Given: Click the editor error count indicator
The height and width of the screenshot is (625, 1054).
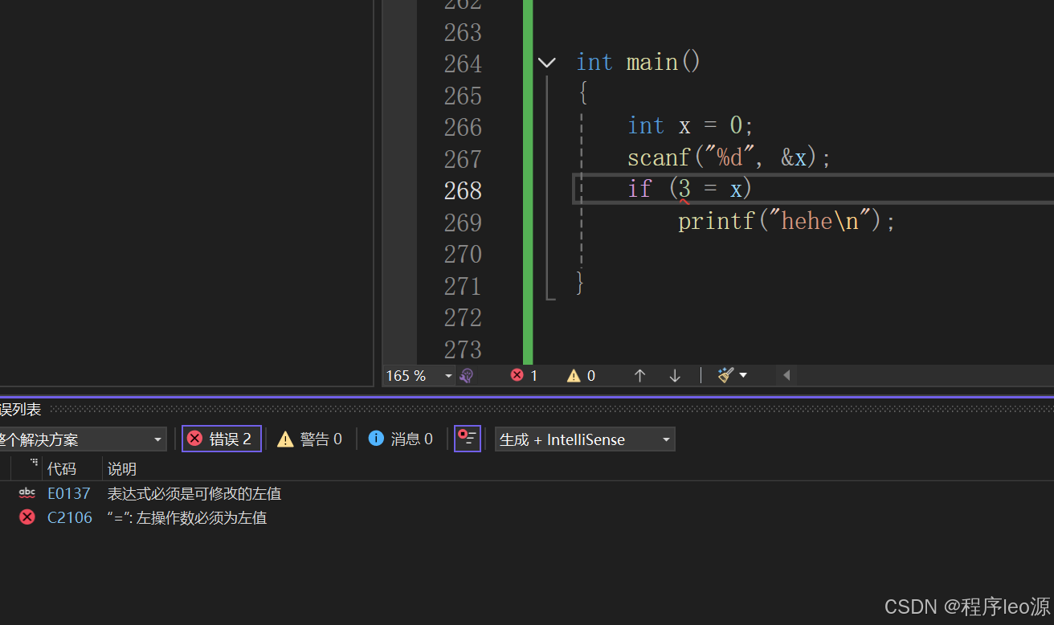Looking at the screenshot, I should coord(524,375).
